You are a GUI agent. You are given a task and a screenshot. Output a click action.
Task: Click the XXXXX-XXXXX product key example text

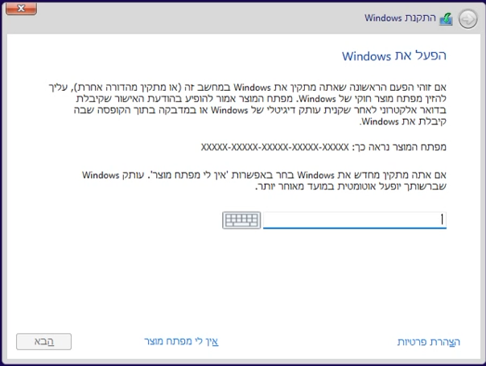click(x=275, y=147)
